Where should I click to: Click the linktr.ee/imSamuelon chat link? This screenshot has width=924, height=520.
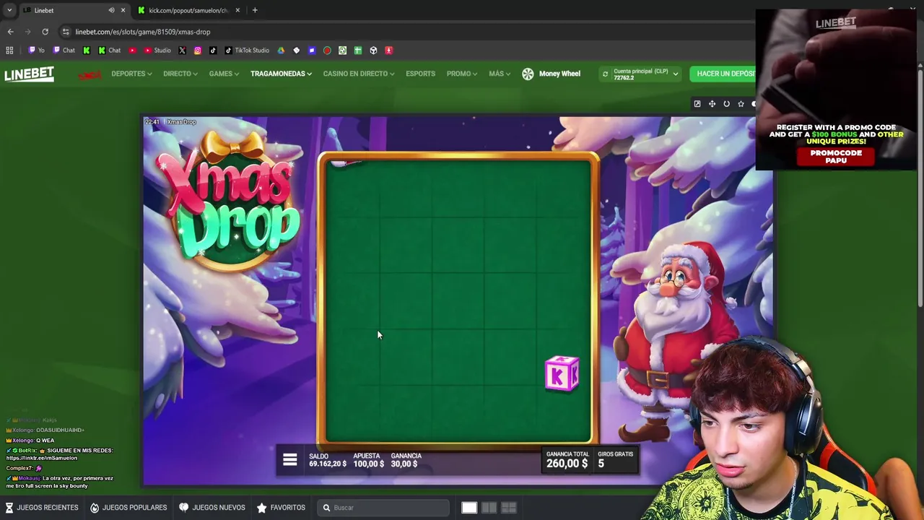[41, 458]
